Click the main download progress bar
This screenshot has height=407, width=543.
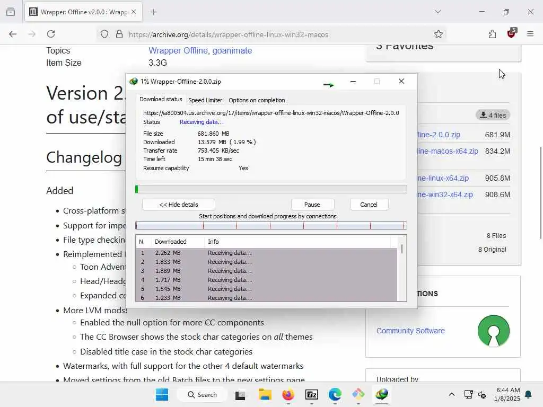271,189
